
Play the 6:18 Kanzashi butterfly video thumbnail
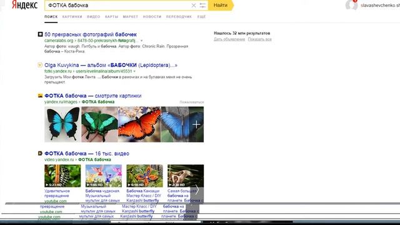[x=144, y=176]
